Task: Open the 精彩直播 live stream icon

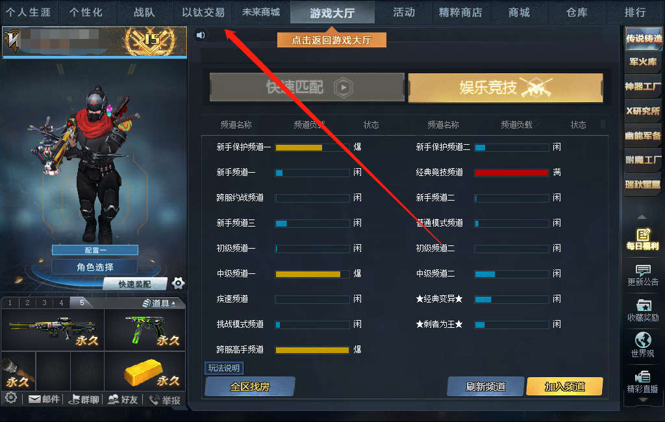Action: click(x=642, y=382)
